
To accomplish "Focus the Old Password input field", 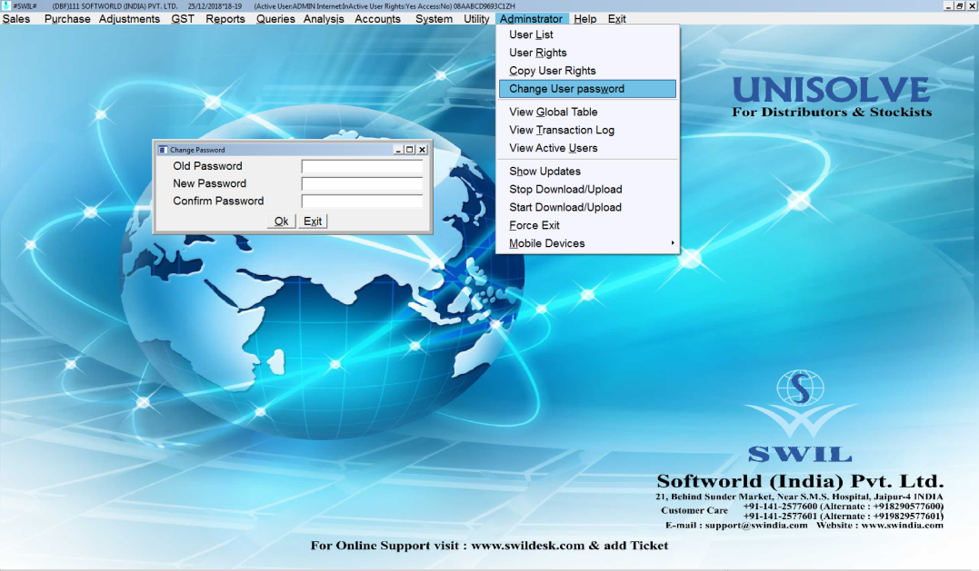I will coord(362,167).
